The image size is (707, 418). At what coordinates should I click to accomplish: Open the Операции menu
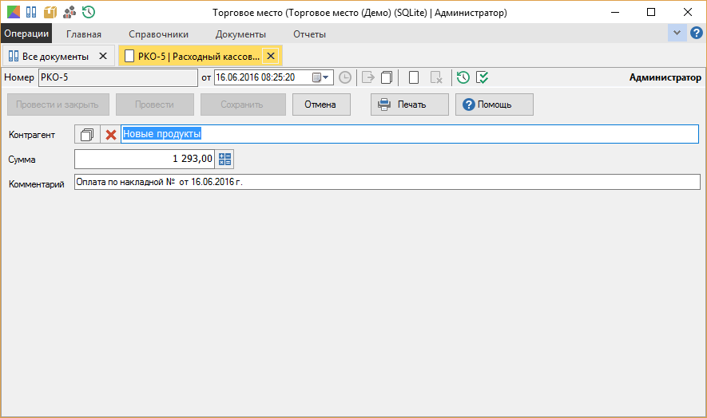26,34
